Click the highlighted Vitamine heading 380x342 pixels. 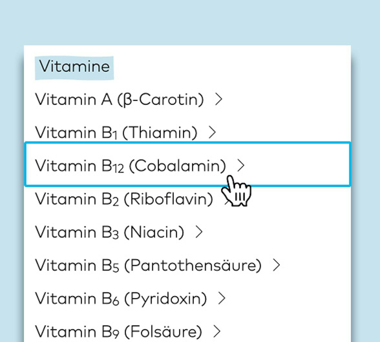[x=74, y=67]
